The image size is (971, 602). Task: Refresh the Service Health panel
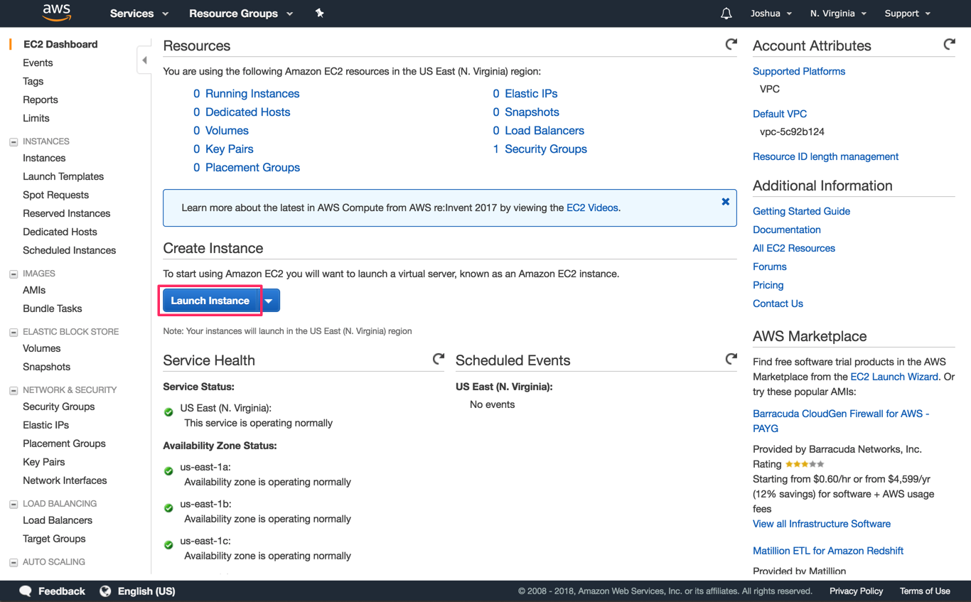[x=438, y=359]
